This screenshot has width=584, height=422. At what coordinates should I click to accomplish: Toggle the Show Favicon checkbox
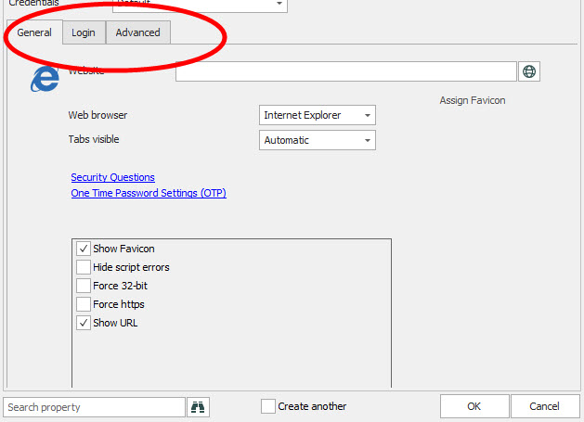click(x=84, y=249)
